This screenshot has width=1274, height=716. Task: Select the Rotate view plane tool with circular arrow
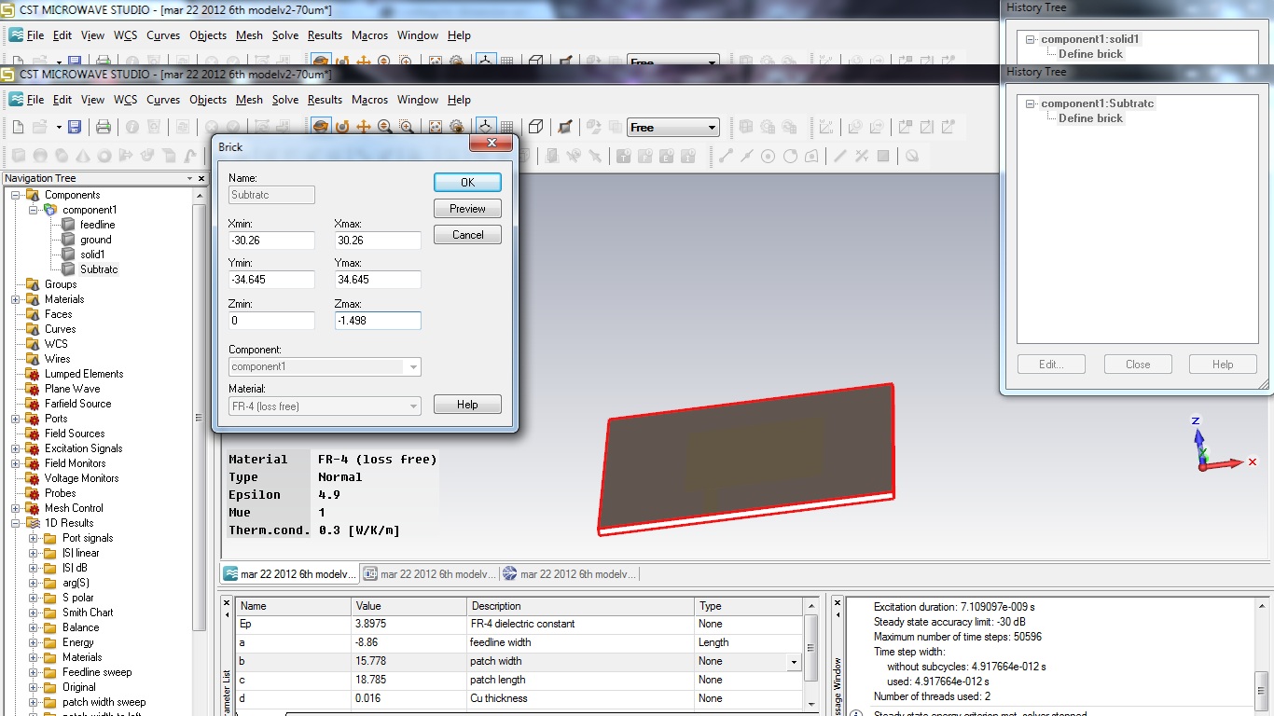coord(342,127)
